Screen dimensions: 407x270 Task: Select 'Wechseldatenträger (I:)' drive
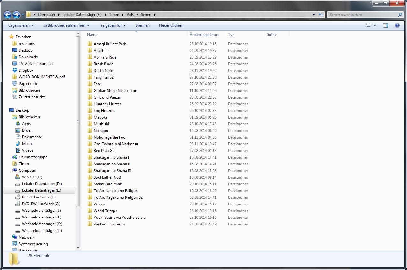coord(41,211)
